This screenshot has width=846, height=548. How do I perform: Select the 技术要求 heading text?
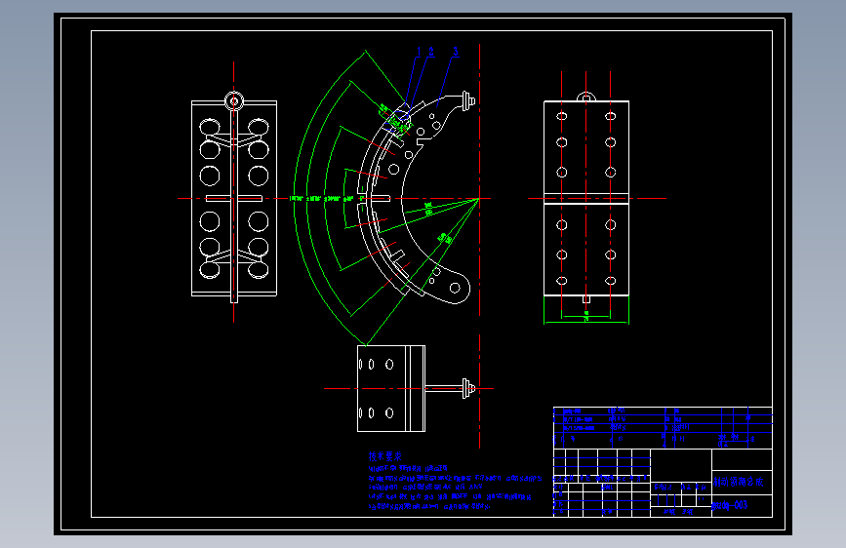coord(385,456)
